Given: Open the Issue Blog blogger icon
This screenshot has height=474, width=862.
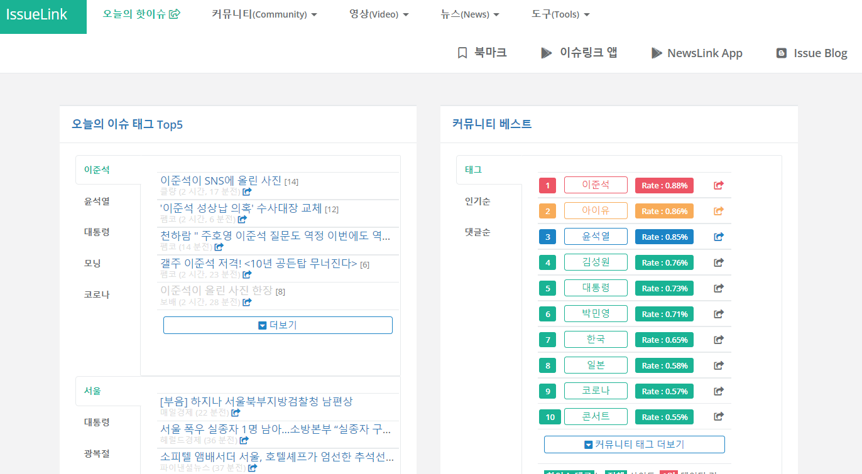Looking at the screenshot, I should pyautogui.click(x=782, y=53).
